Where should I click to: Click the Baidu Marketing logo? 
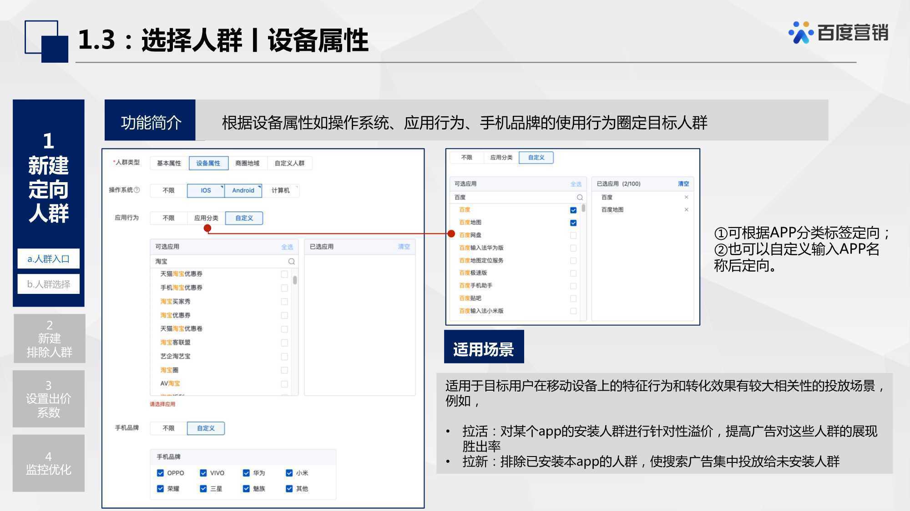[838, 32]
